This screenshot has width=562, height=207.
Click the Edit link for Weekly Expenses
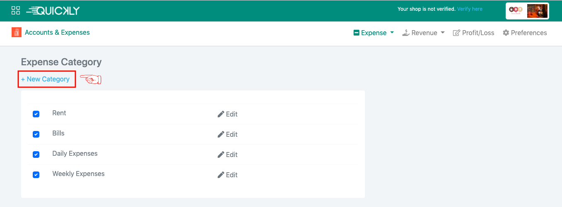pos(232,175)
